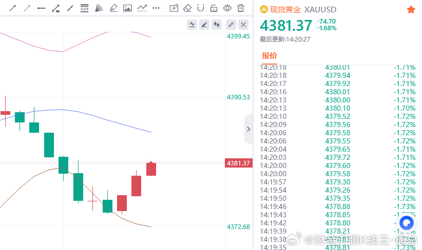The height and width of the screenshot is (250, 422).
Task: Change chart type via candlestick icon
Action: [x=217, y=25]
